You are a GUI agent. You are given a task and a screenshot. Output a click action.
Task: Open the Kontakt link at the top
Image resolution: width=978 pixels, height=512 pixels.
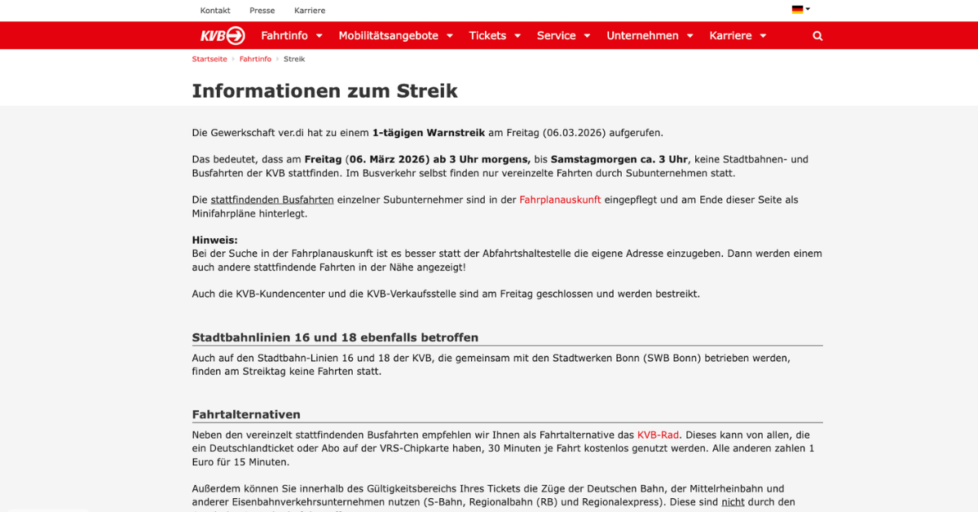click(x=215, y=11)
